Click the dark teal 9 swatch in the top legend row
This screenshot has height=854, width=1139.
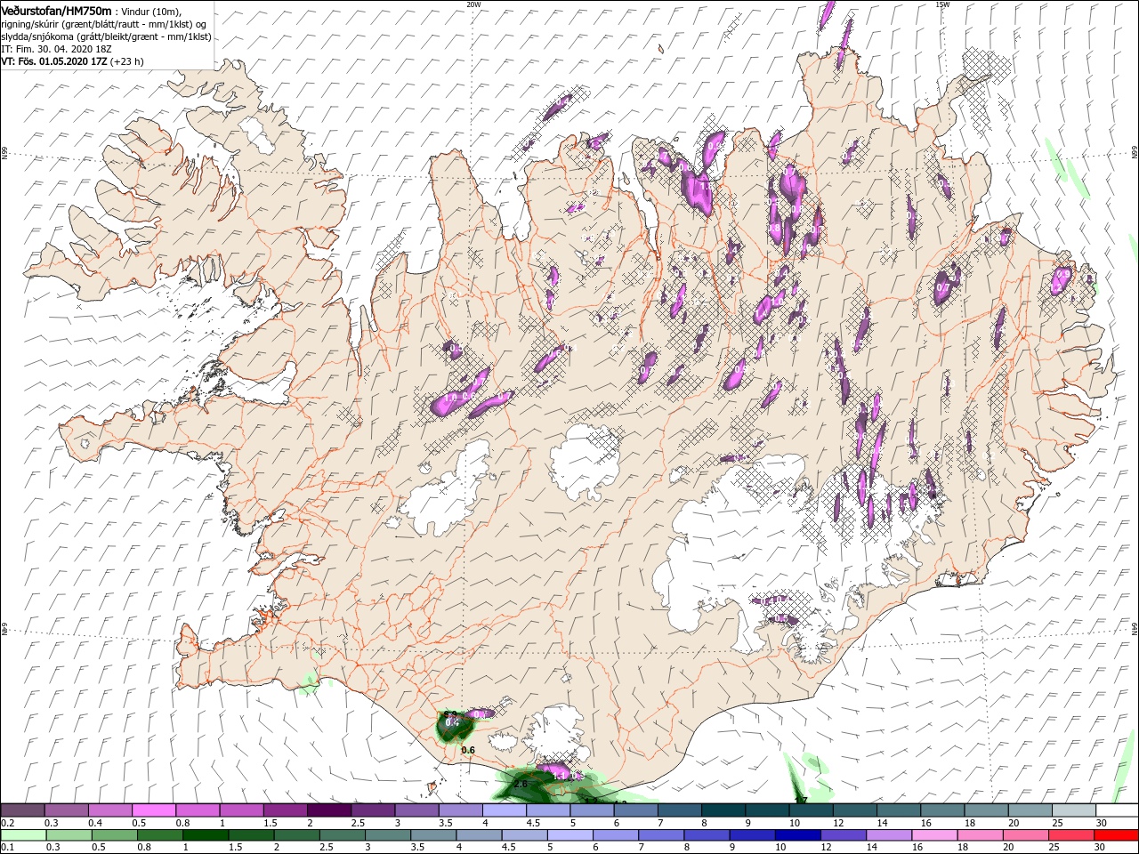(766, 810)
